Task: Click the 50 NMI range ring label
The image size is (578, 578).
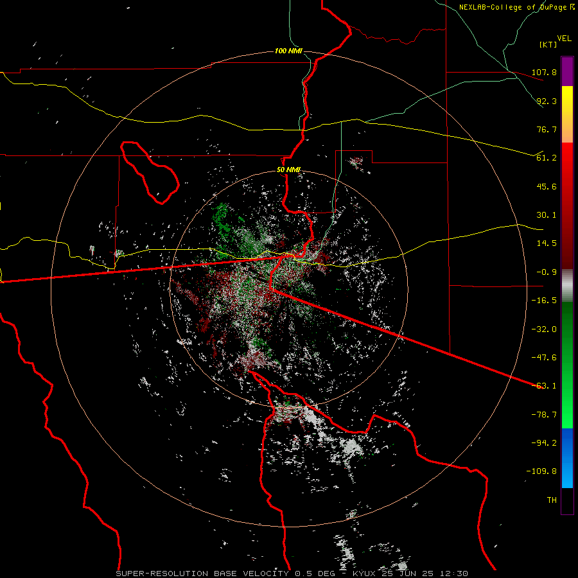Action: pos(288,170)
